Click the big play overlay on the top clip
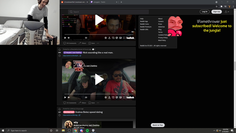Image resolution: width=236 pixels, height=133 pixels. pyautogui.click(x=99, y=20)
